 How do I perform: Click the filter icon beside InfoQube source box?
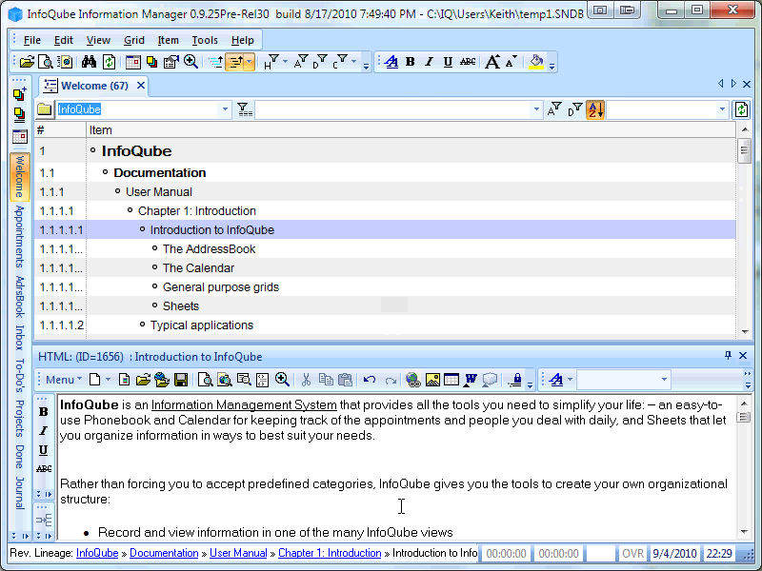pos(244,109)
